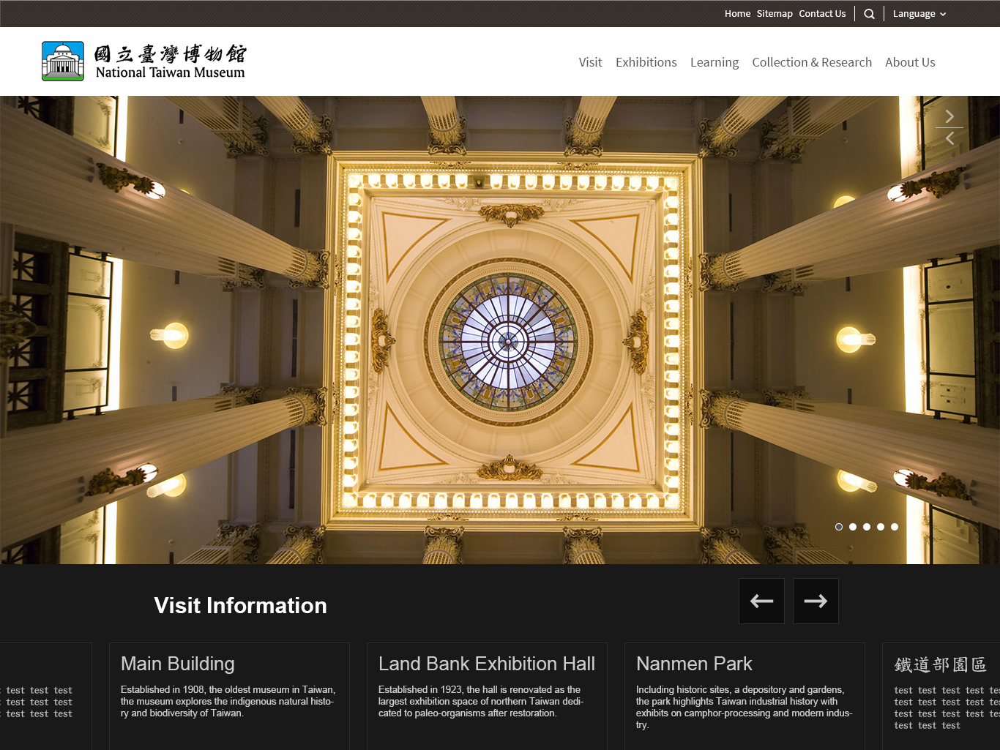
Task: Open the About Us menu
Action: pos(910,62)
